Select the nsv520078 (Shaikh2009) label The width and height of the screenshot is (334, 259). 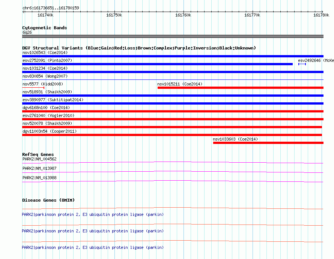tap(47, 123)
